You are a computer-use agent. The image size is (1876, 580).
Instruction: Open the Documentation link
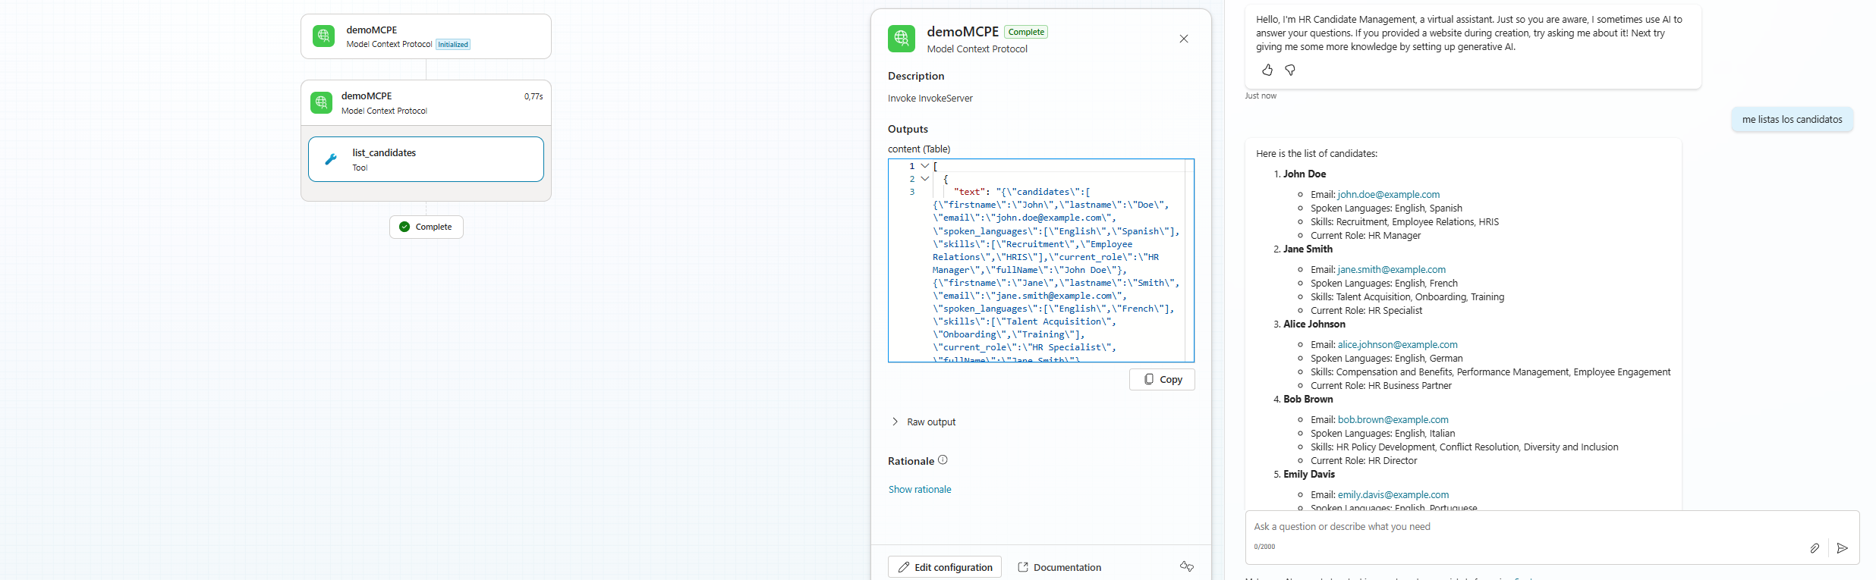[1059, 567]
